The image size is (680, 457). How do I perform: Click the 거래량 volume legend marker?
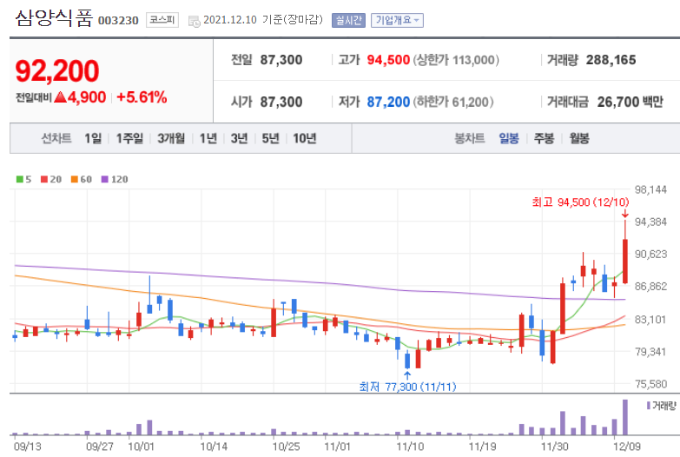point(649,406)
